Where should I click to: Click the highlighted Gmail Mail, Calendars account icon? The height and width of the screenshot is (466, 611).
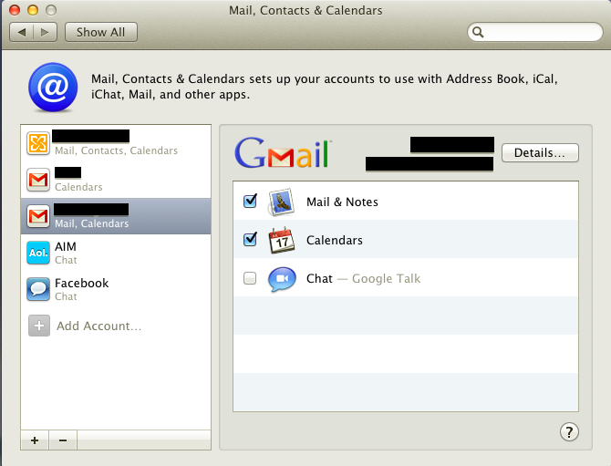38,216
